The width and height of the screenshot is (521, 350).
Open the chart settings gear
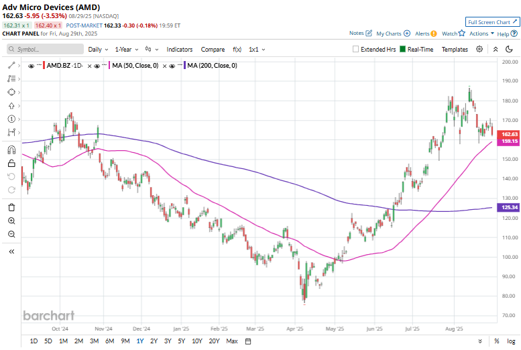[479, 49]
